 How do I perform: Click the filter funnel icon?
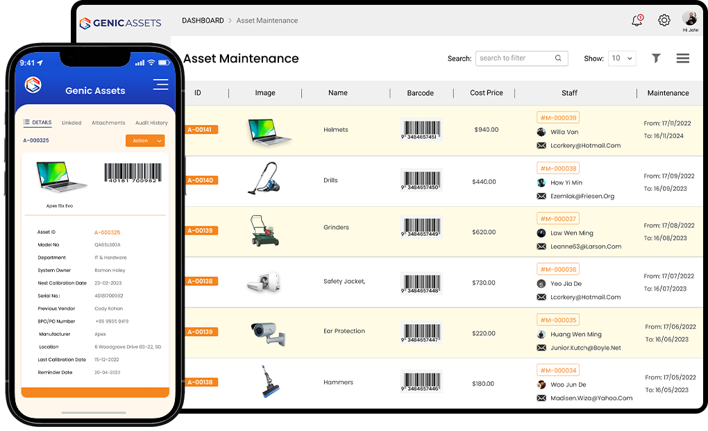click(656, 58)
